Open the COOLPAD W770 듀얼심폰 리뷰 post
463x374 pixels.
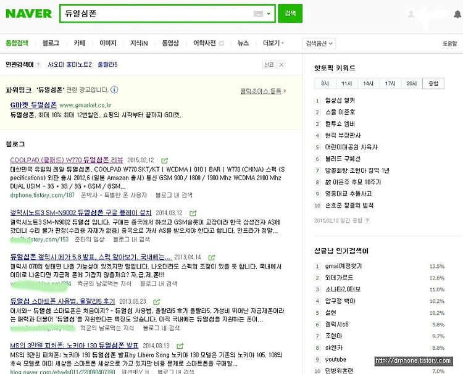click(x=67, y=160)
